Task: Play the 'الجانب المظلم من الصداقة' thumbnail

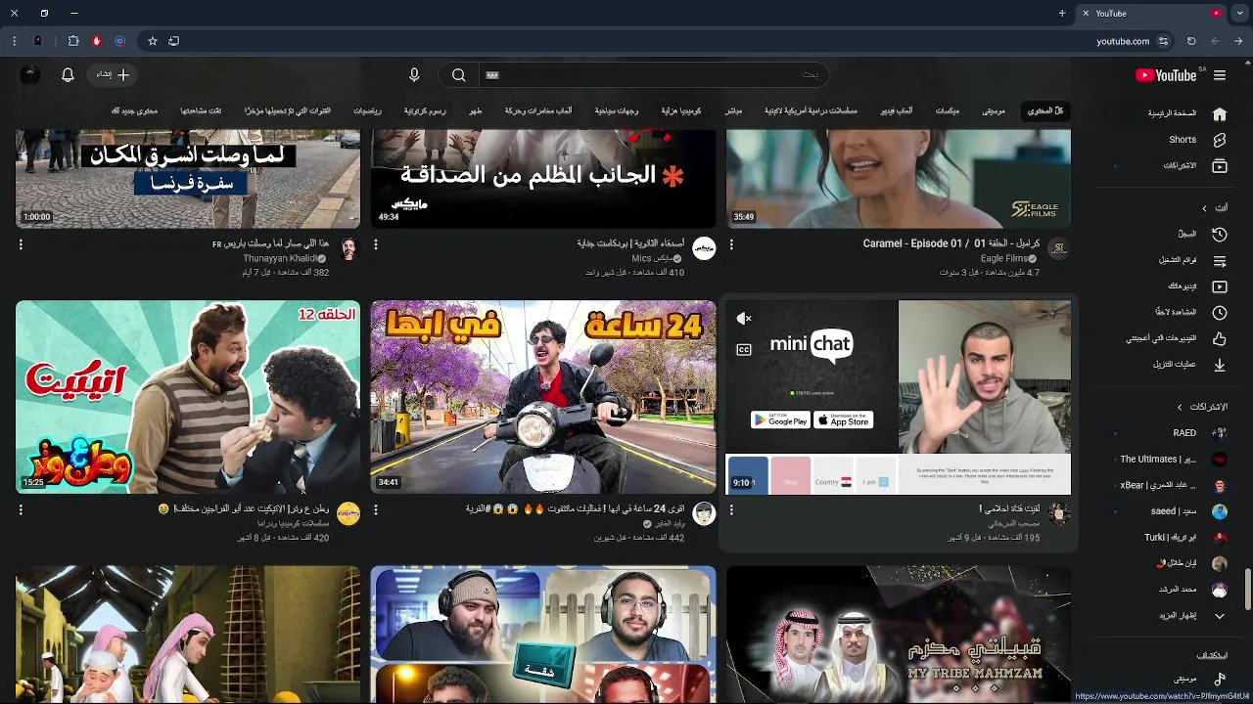Action: click(543, 178)
